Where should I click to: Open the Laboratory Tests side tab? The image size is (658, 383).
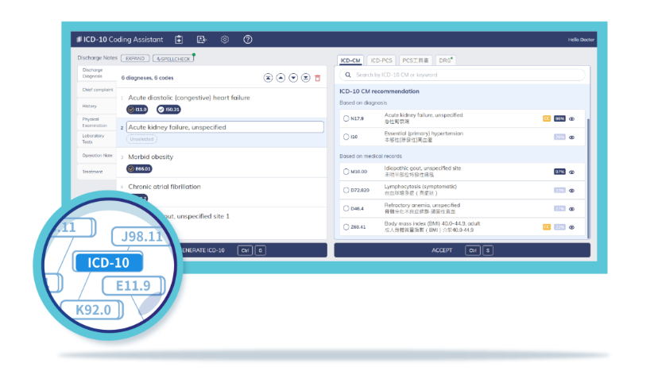[x=97, y=139]
